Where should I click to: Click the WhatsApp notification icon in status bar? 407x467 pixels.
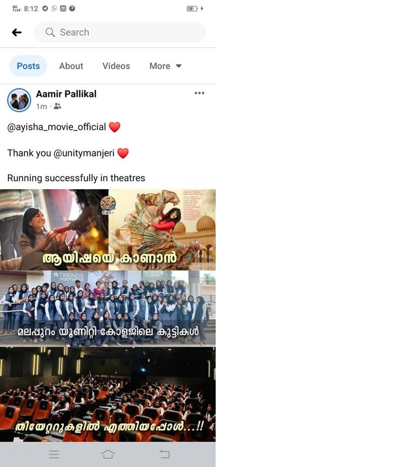(x=54, y=8)
